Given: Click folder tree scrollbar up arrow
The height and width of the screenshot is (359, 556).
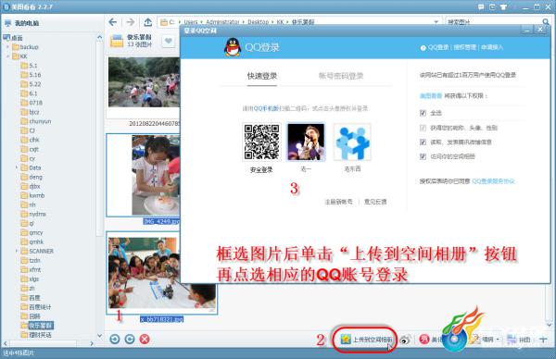Looking at the screenshot, I should [x=100, y=37].
